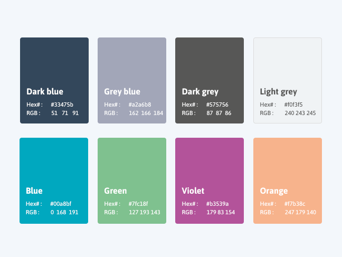
Task: Pick the Orange color swatch
Action: [x=288, y=180]
